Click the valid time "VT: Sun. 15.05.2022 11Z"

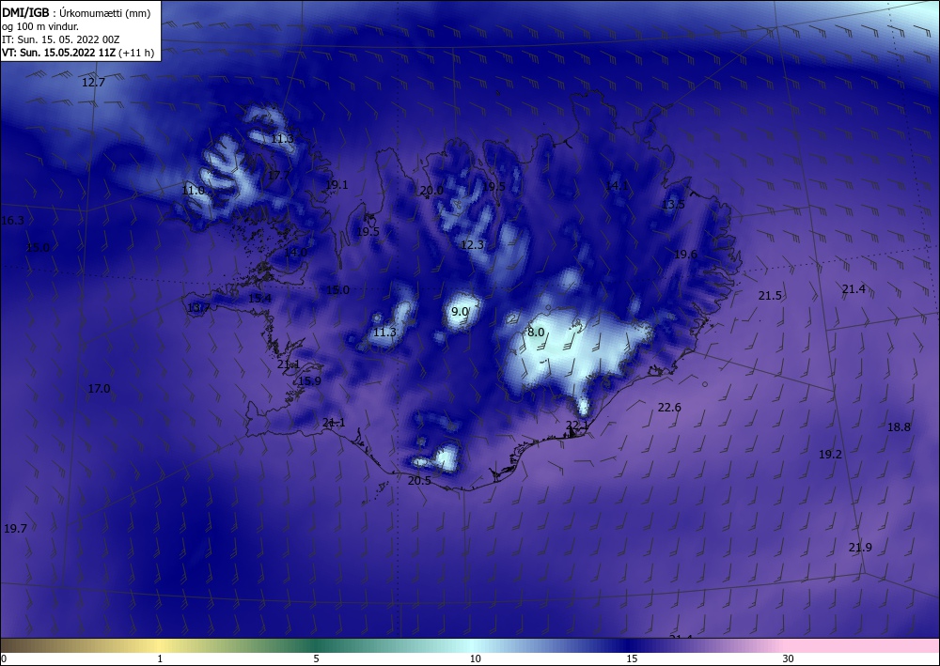[x=58, y=53]
